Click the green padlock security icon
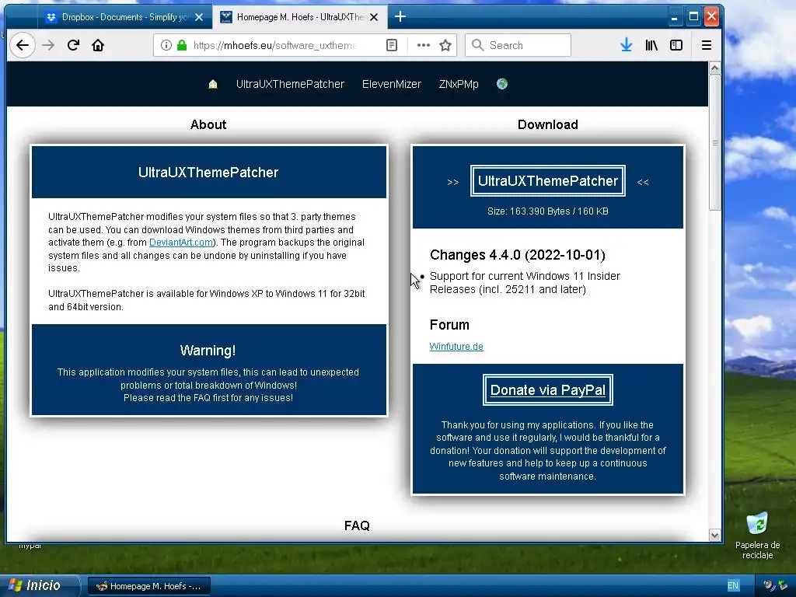 (182, 45)
